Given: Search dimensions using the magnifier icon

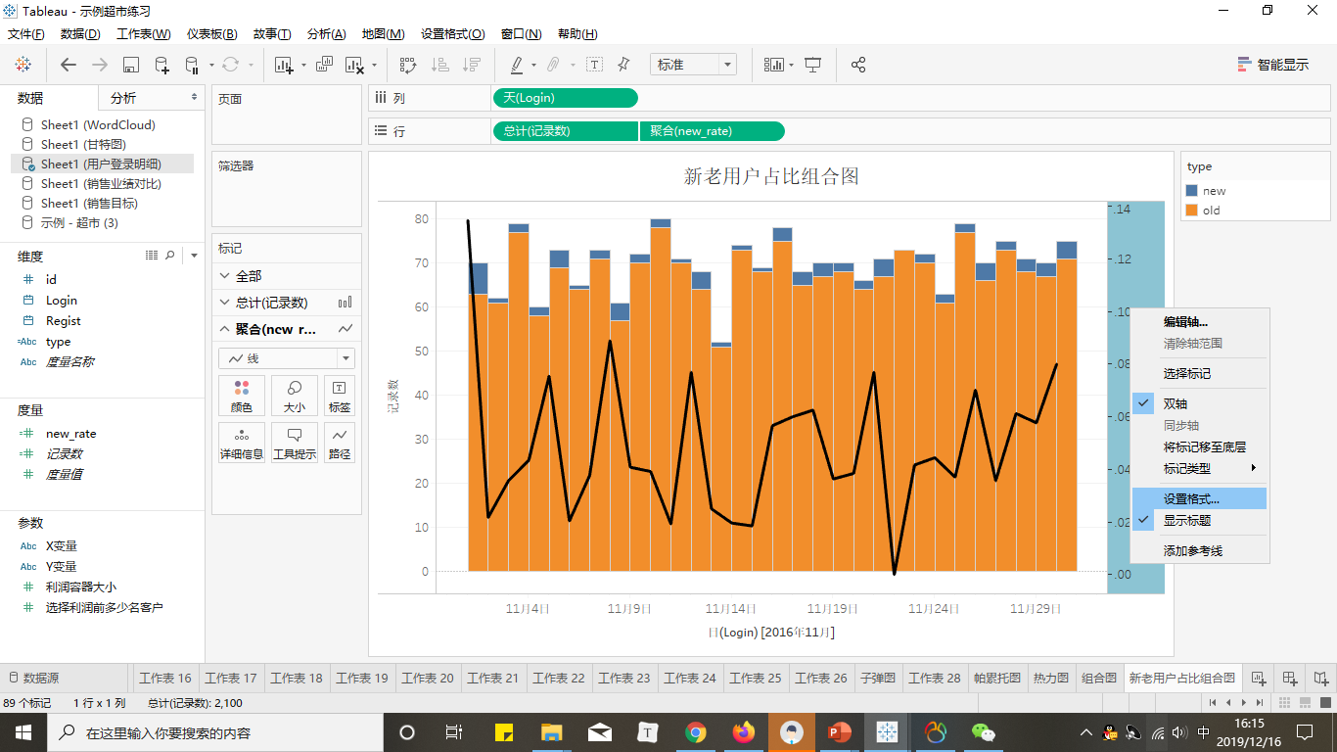Looking at the screenshot, I should [170, 256].
